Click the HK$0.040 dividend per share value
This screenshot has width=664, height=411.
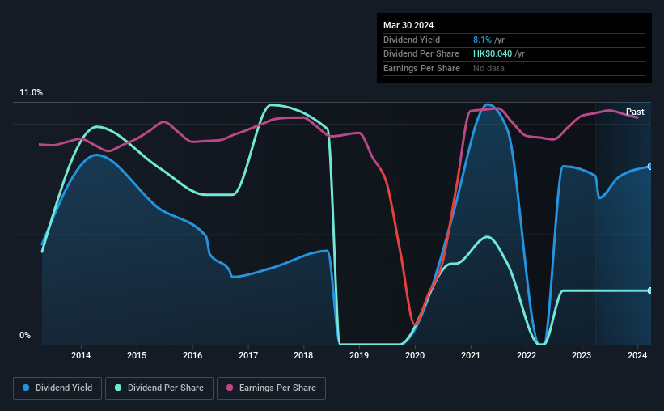pos(493,54)
